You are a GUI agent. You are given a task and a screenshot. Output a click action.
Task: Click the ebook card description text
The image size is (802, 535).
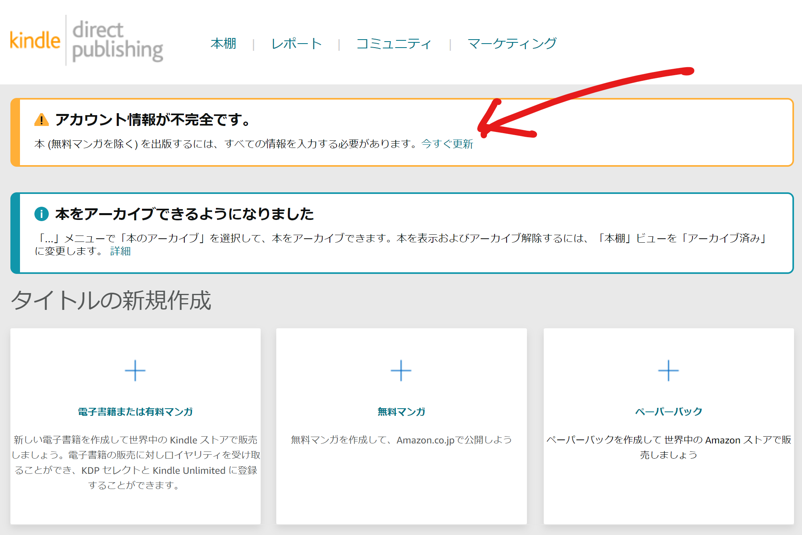136,462
